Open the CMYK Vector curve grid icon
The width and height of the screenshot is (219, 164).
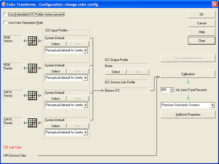(x=32, y=95)
